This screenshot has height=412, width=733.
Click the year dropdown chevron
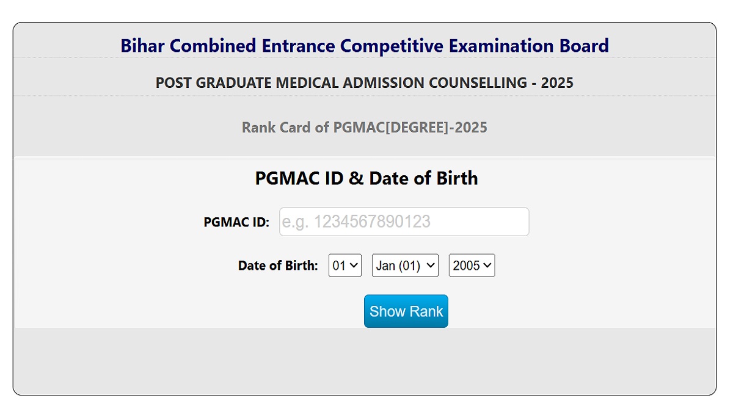[x=488, y=265]
